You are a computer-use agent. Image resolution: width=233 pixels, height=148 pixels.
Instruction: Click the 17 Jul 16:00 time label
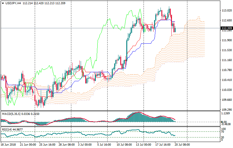tap(163, 145)
